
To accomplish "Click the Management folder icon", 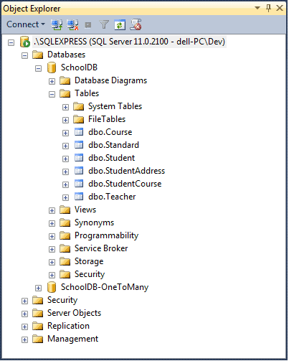I will (x=38, y=339).
